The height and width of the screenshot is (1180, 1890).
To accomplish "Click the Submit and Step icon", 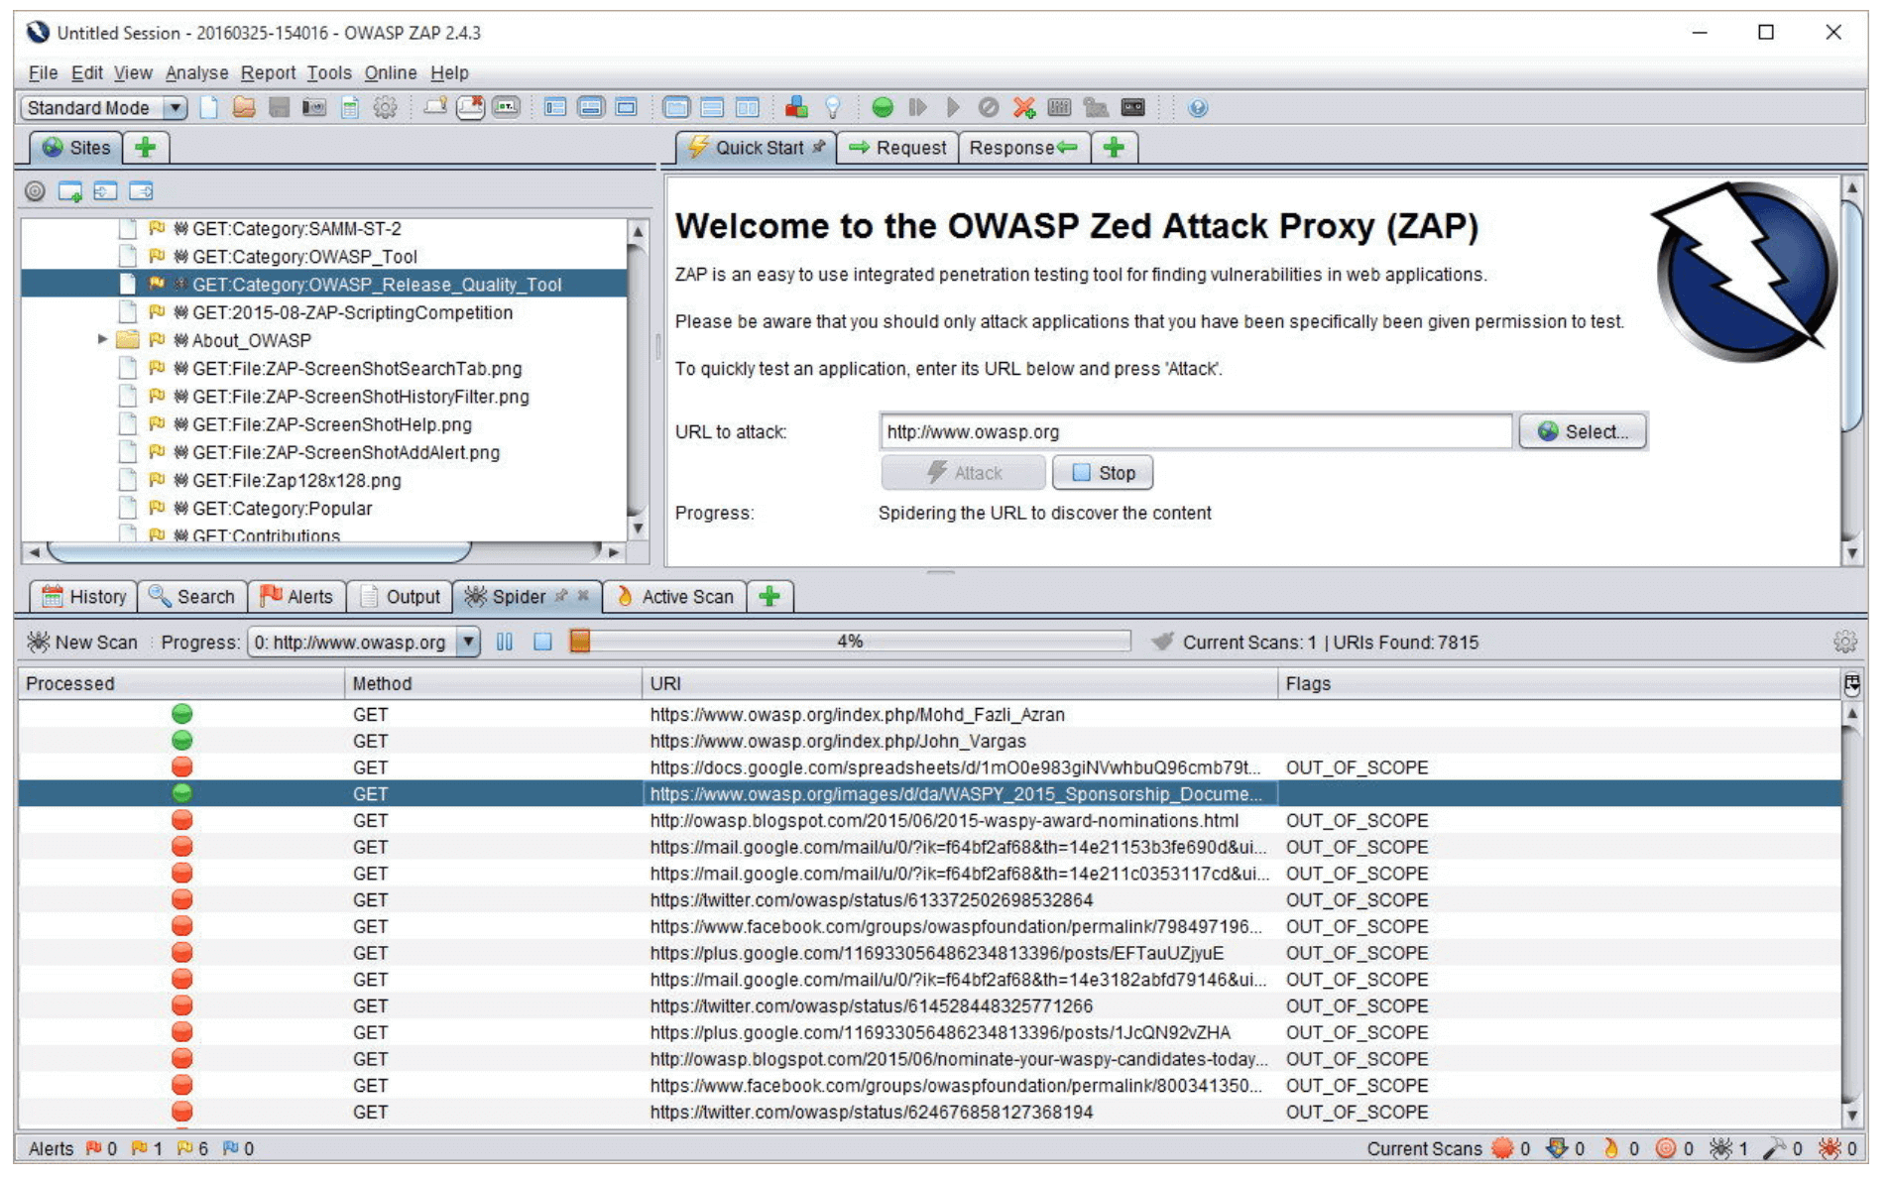I will point(918,107).
